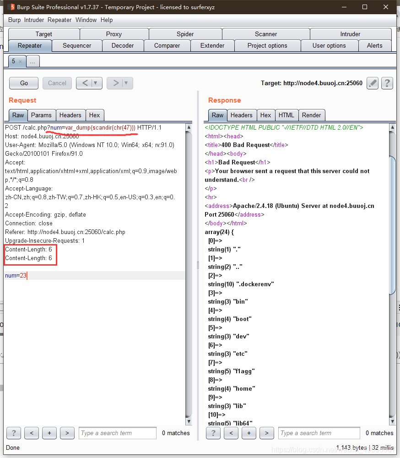400x458 pixels.
Task: Select Request Hex tab
Action: [x=95, y=115]
